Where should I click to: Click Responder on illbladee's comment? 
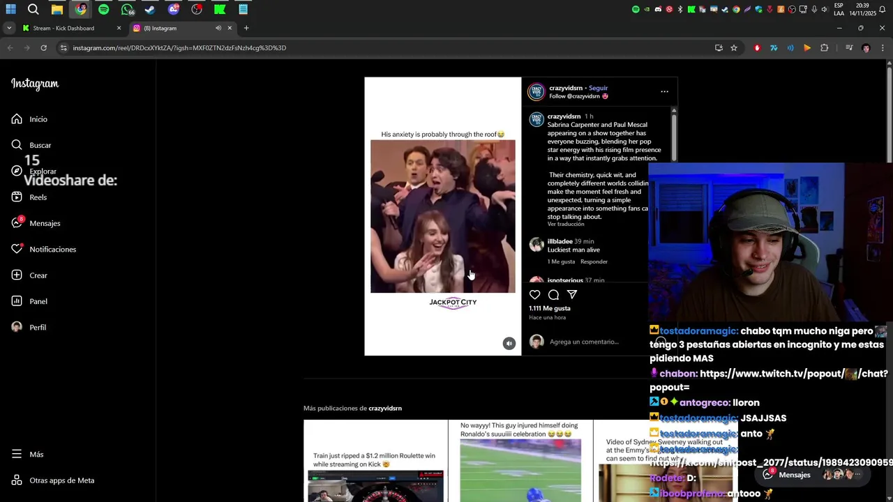(x=594, y=261)
